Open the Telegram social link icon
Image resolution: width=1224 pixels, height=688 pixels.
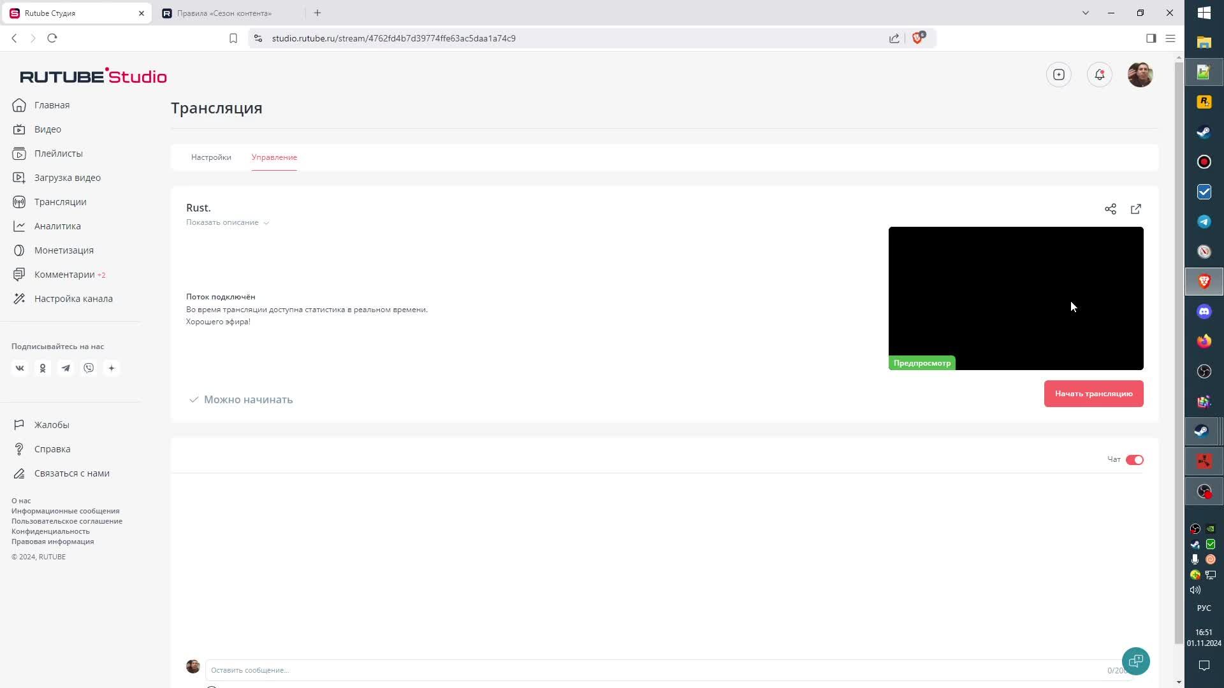pyautogui.click(x=66, y=368)
